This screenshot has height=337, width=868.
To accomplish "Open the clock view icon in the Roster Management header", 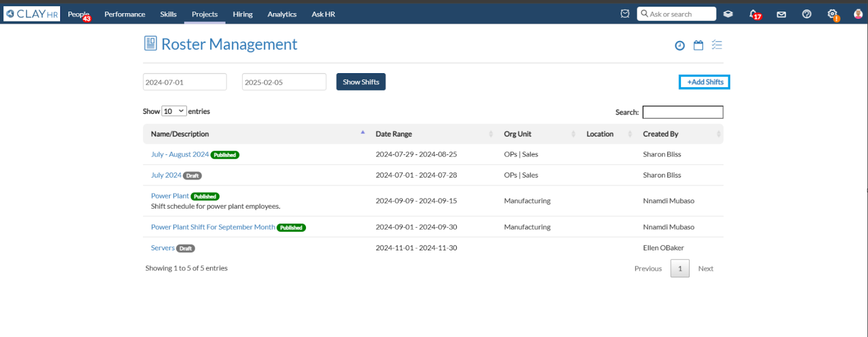I will tap(680, 46).
